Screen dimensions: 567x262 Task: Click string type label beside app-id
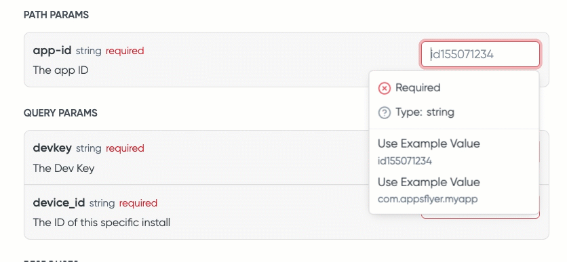(x=89, y=51)
